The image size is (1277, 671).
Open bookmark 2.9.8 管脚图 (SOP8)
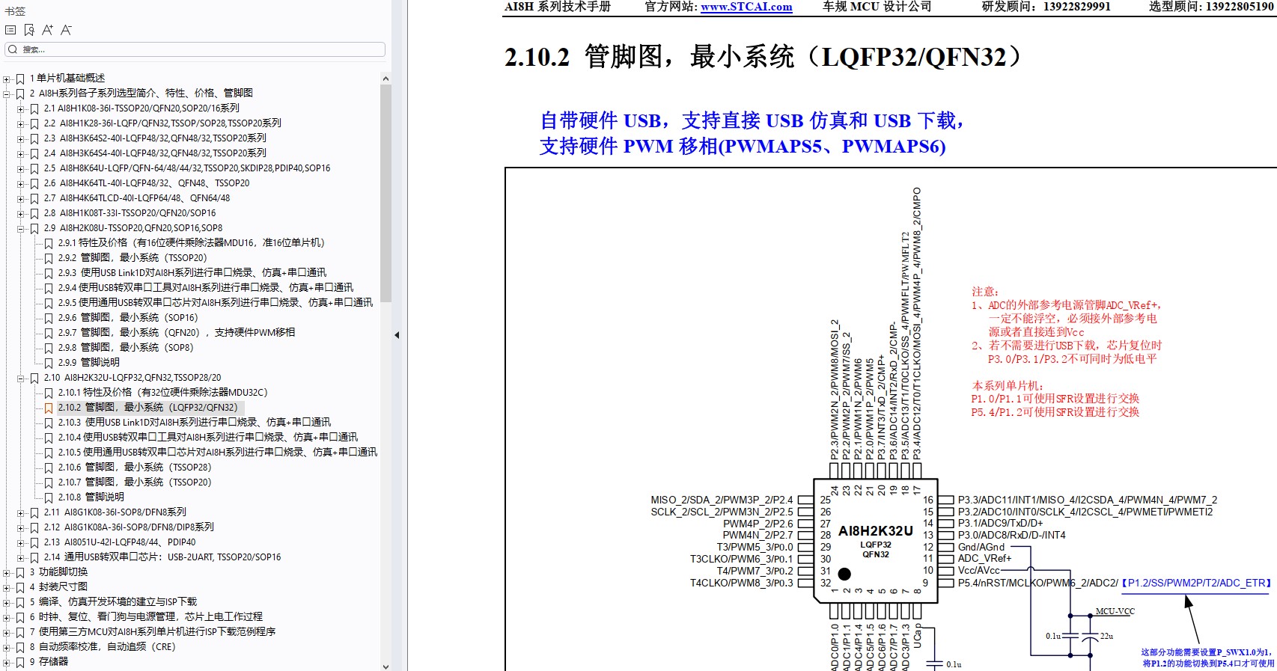point(126,348)
